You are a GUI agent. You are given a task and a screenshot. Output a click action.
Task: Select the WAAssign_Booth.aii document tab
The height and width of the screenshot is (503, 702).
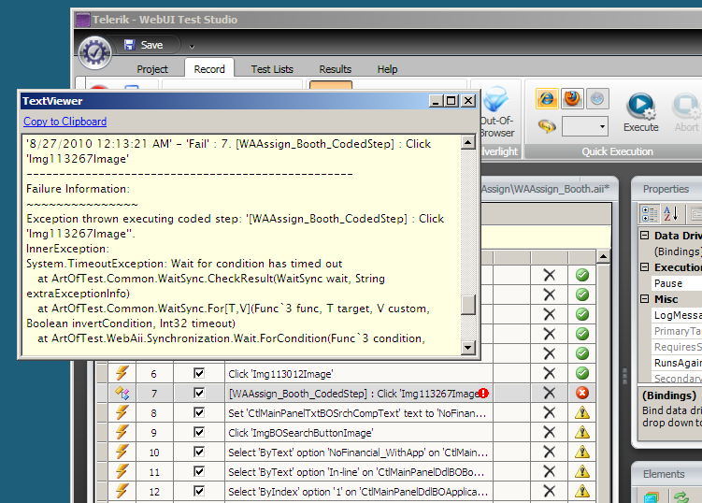click(545, 189)
